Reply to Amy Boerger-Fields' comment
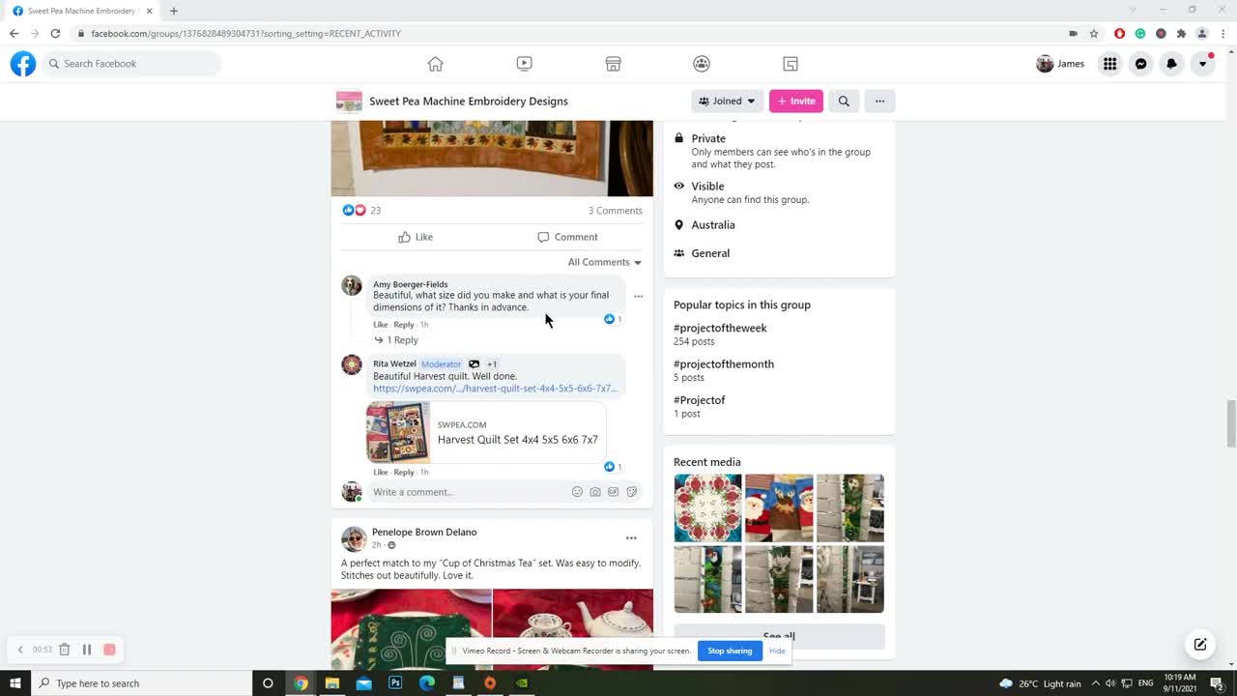 404,325
